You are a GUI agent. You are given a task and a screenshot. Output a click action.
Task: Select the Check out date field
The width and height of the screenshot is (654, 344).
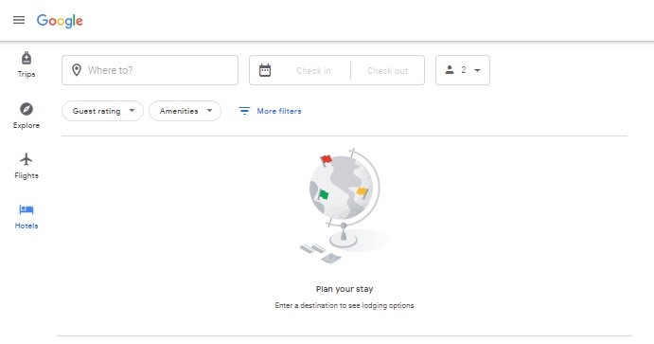tap(387, 70)
